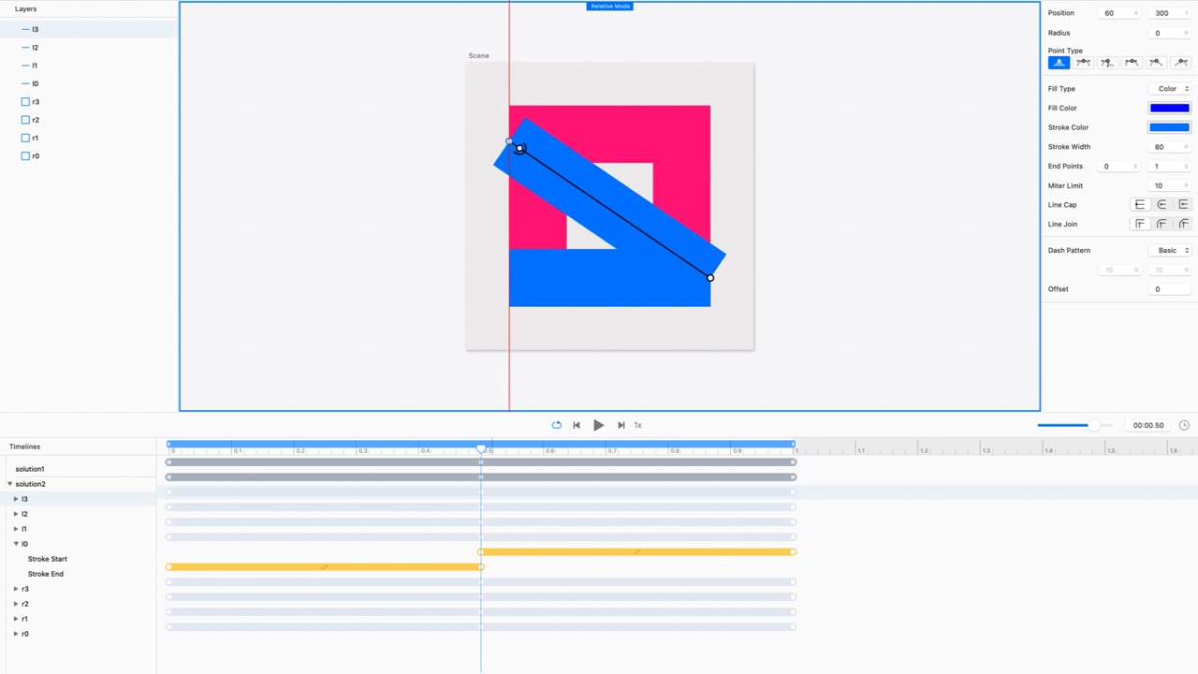Expand the r0 timeline row
The height and width of the screenshot is (674, 1198).
tap(16, 634)
